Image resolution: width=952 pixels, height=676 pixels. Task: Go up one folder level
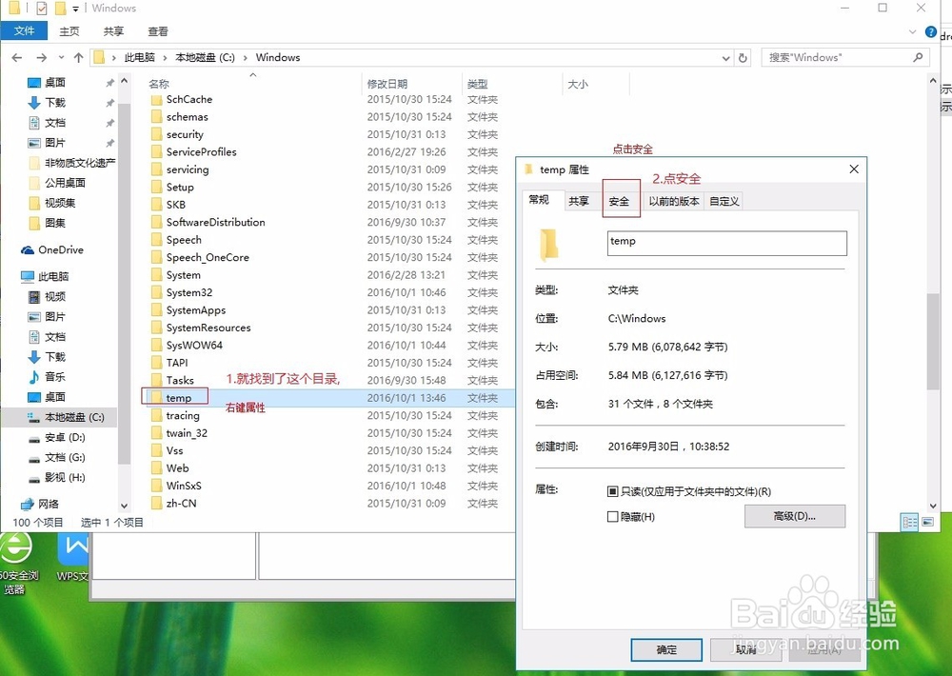tap(78, 58)
